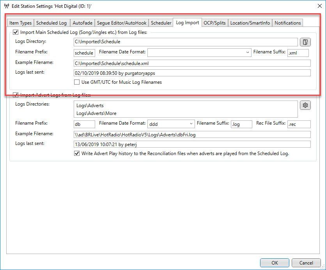Select the Log Import tab
326x270 pixels.
[x=187, y=23]
